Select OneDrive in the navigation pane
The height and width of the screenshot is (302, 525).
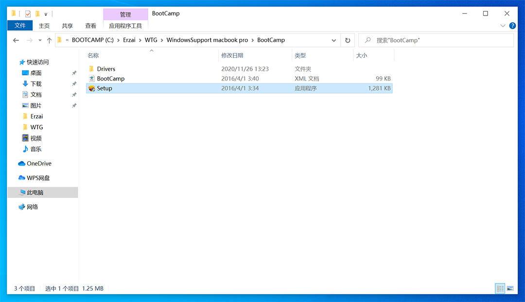tap(35, 164)
